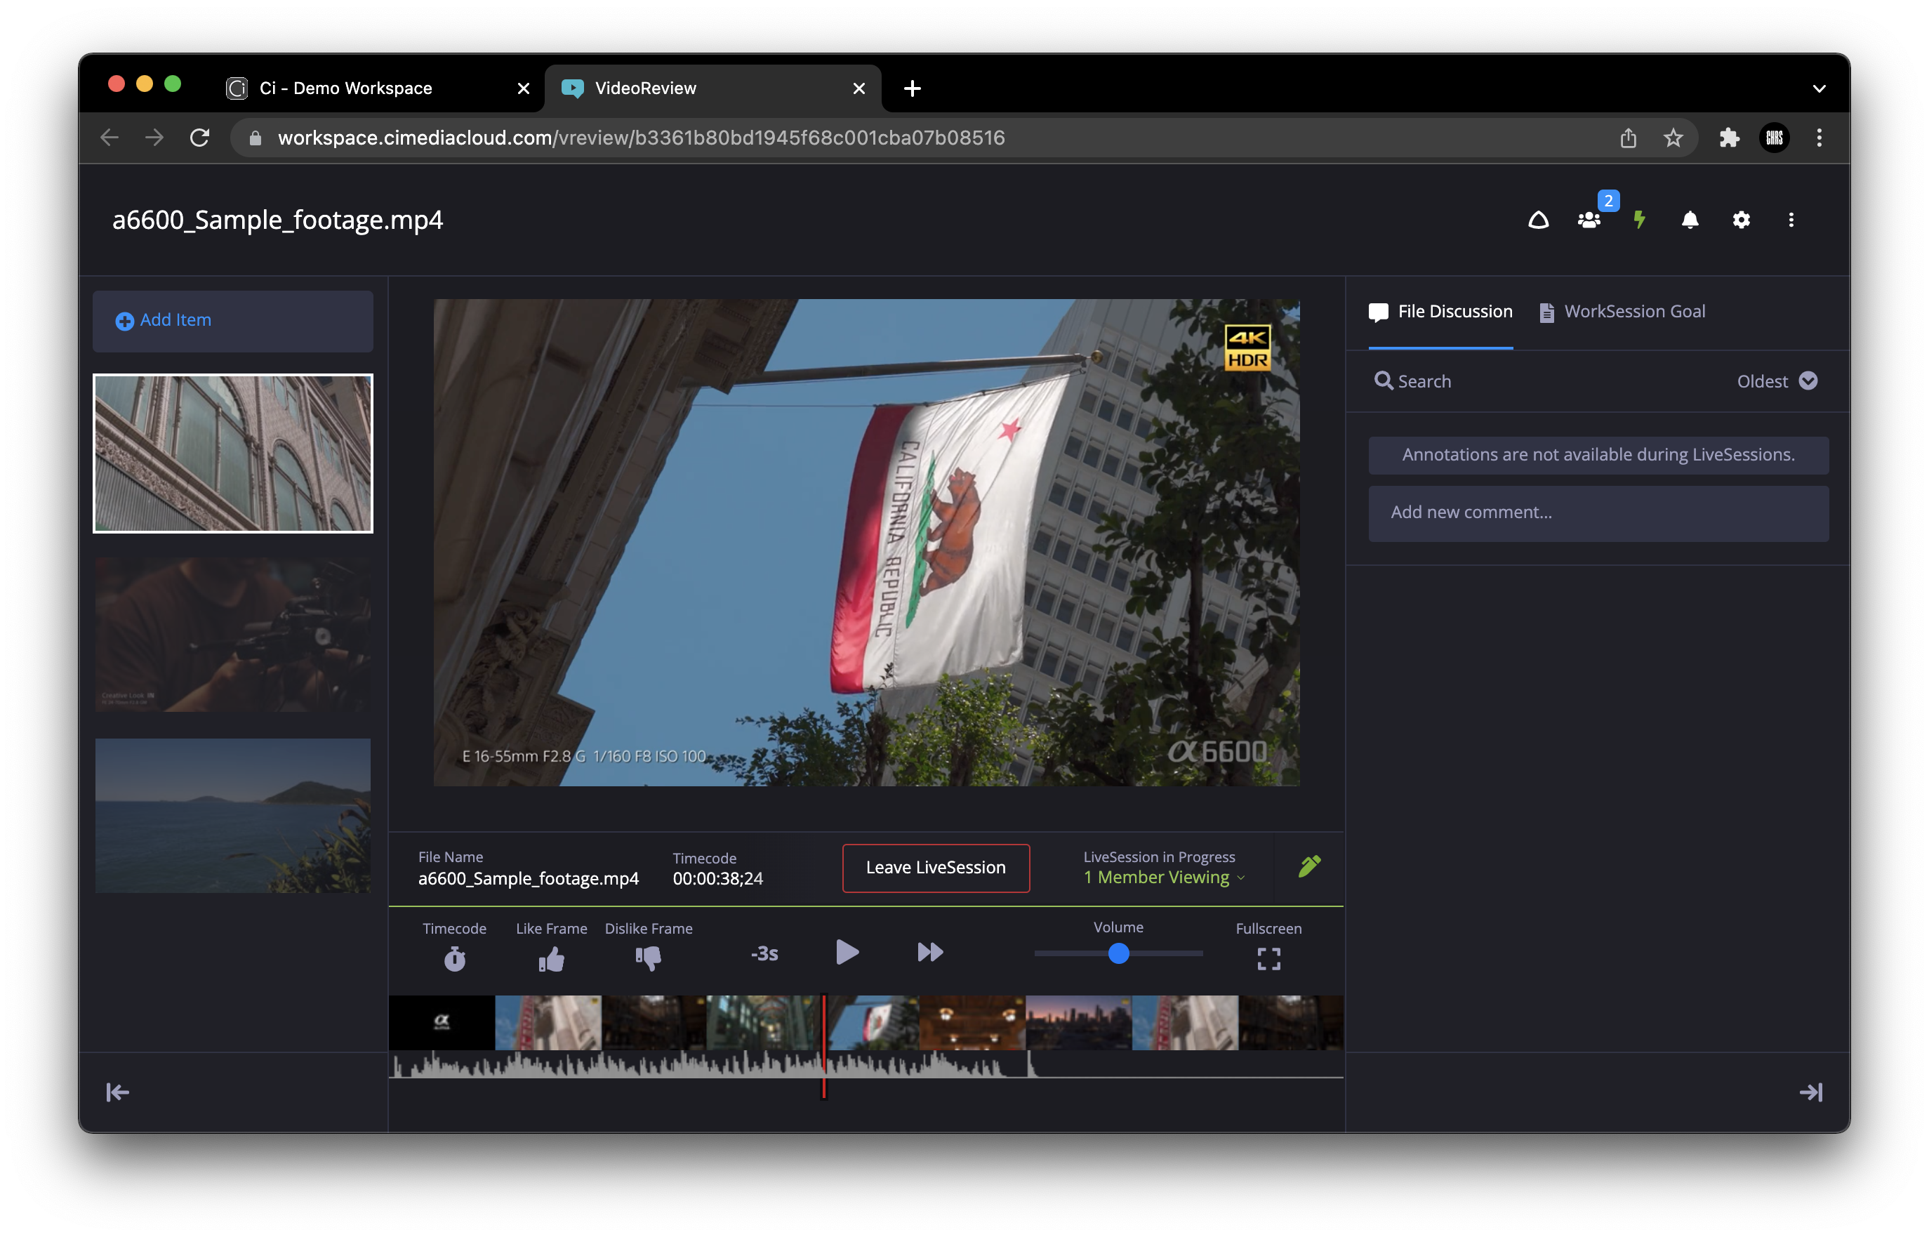Click the Add new comment field
Viewport: 1929px width, 1237px height.
tap(1598, 512)
